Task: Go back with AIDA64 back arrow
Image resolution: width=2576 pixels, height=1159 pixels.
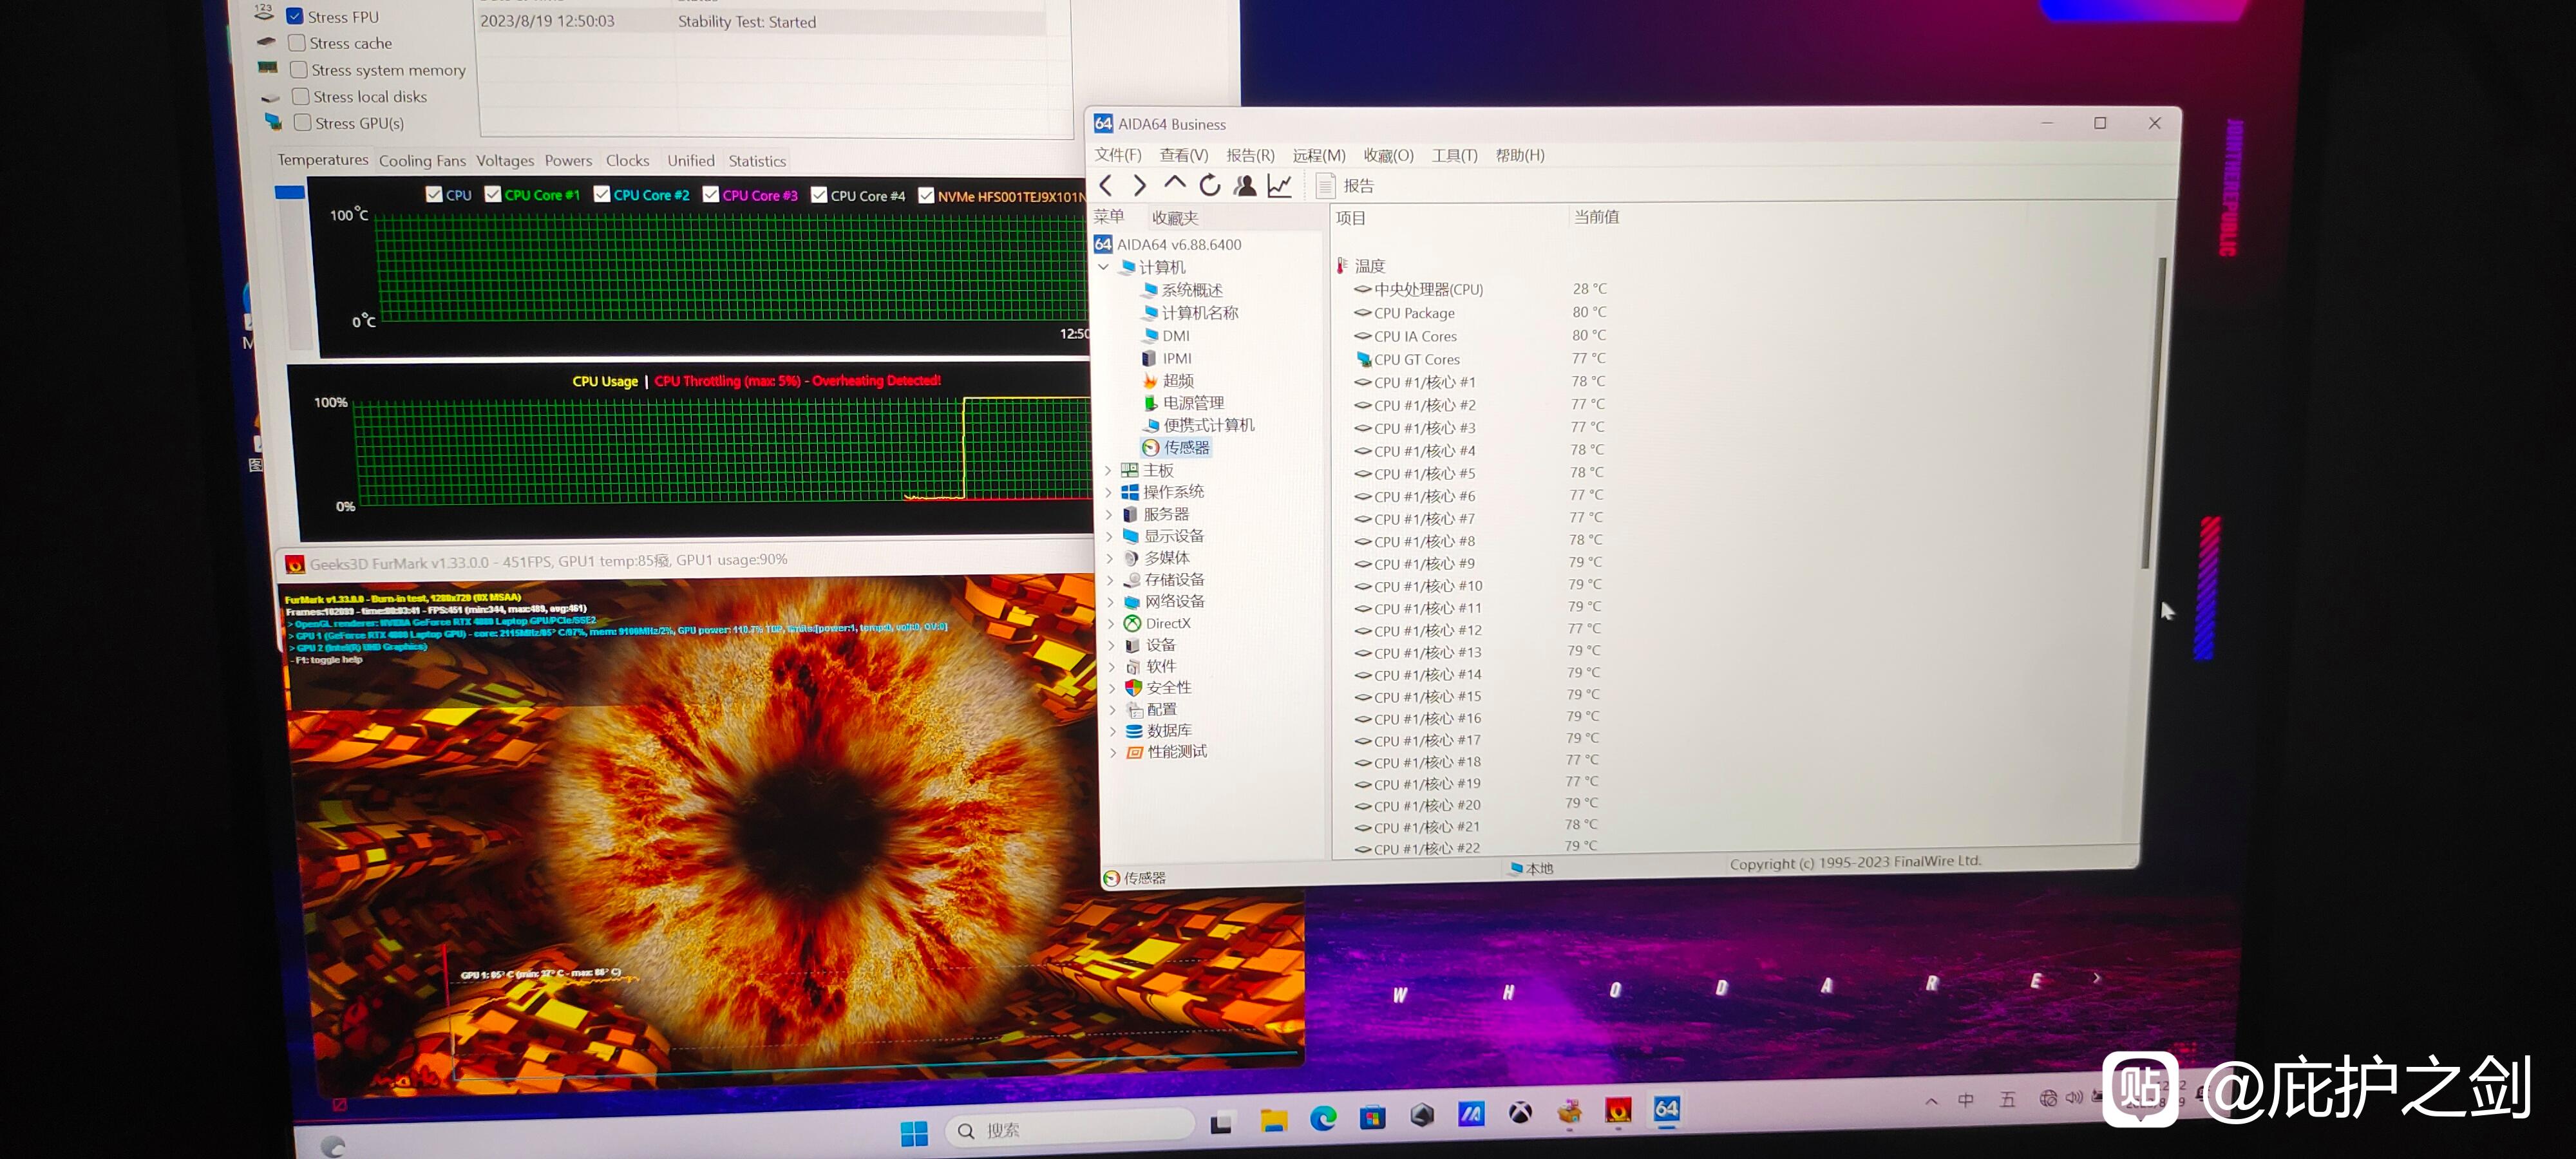Action: [x=1106, y=185]
